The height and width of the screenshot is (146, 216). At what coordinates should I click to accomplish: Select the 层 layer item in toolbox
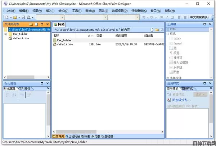173,48
